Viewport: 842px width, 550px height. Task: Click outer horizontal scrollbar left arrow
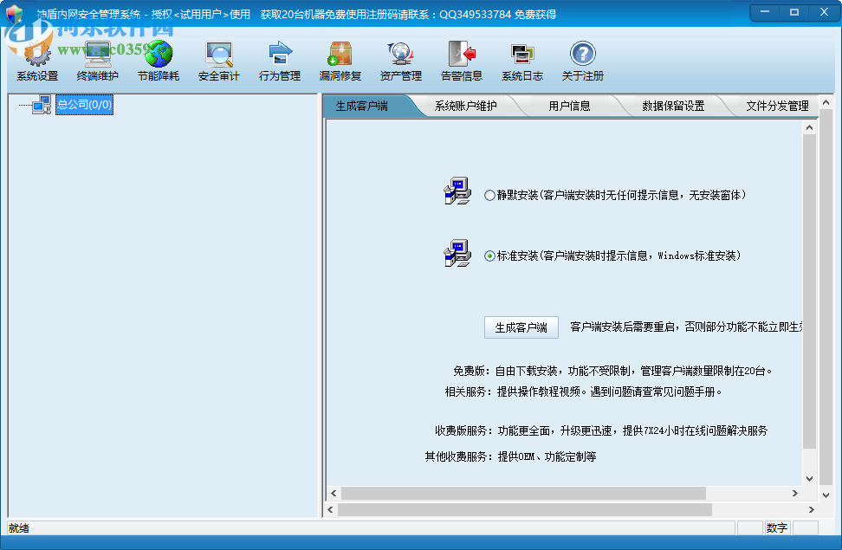330,509
